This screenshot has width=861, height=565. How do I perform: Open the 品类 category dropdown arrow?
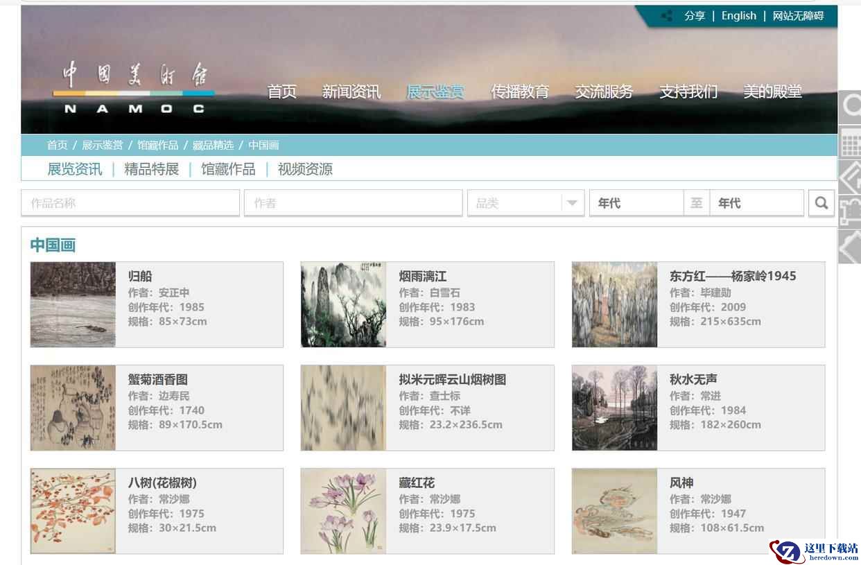tap(572, 203)
